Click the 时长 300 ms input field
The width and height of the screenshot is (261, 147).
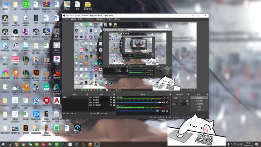pyautogui.click(x=181, y=104)
